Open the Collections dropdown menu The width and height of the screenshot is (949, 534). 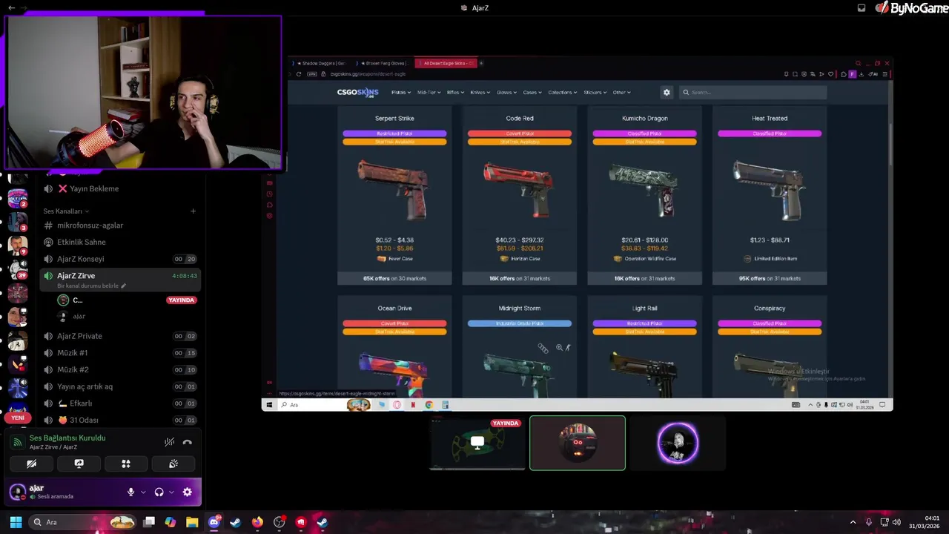tap(563, 93)
